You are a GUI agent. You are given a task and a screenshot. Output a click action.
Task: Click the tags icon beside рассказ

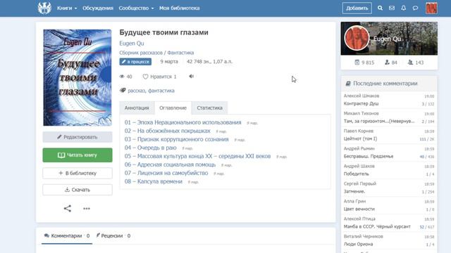pos(123,91)
